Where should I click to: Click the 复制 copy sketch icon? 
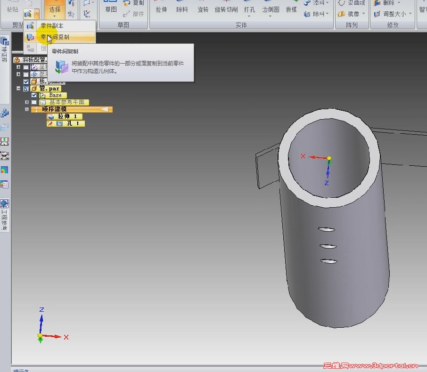(127, 3)
